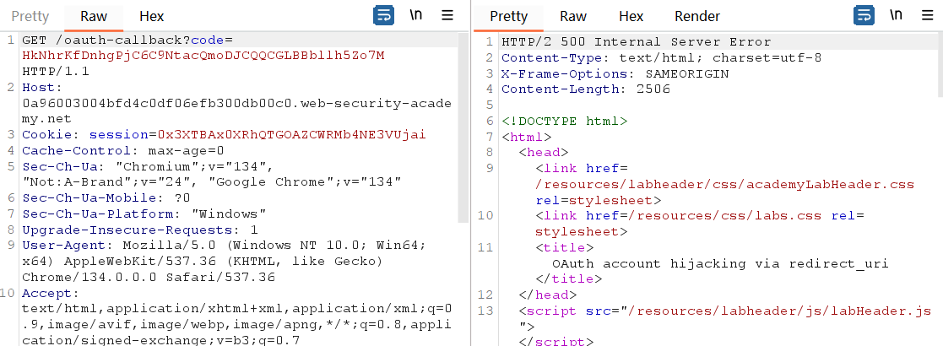
Task: Switch request view to Pretty tab
Action: 30,16
